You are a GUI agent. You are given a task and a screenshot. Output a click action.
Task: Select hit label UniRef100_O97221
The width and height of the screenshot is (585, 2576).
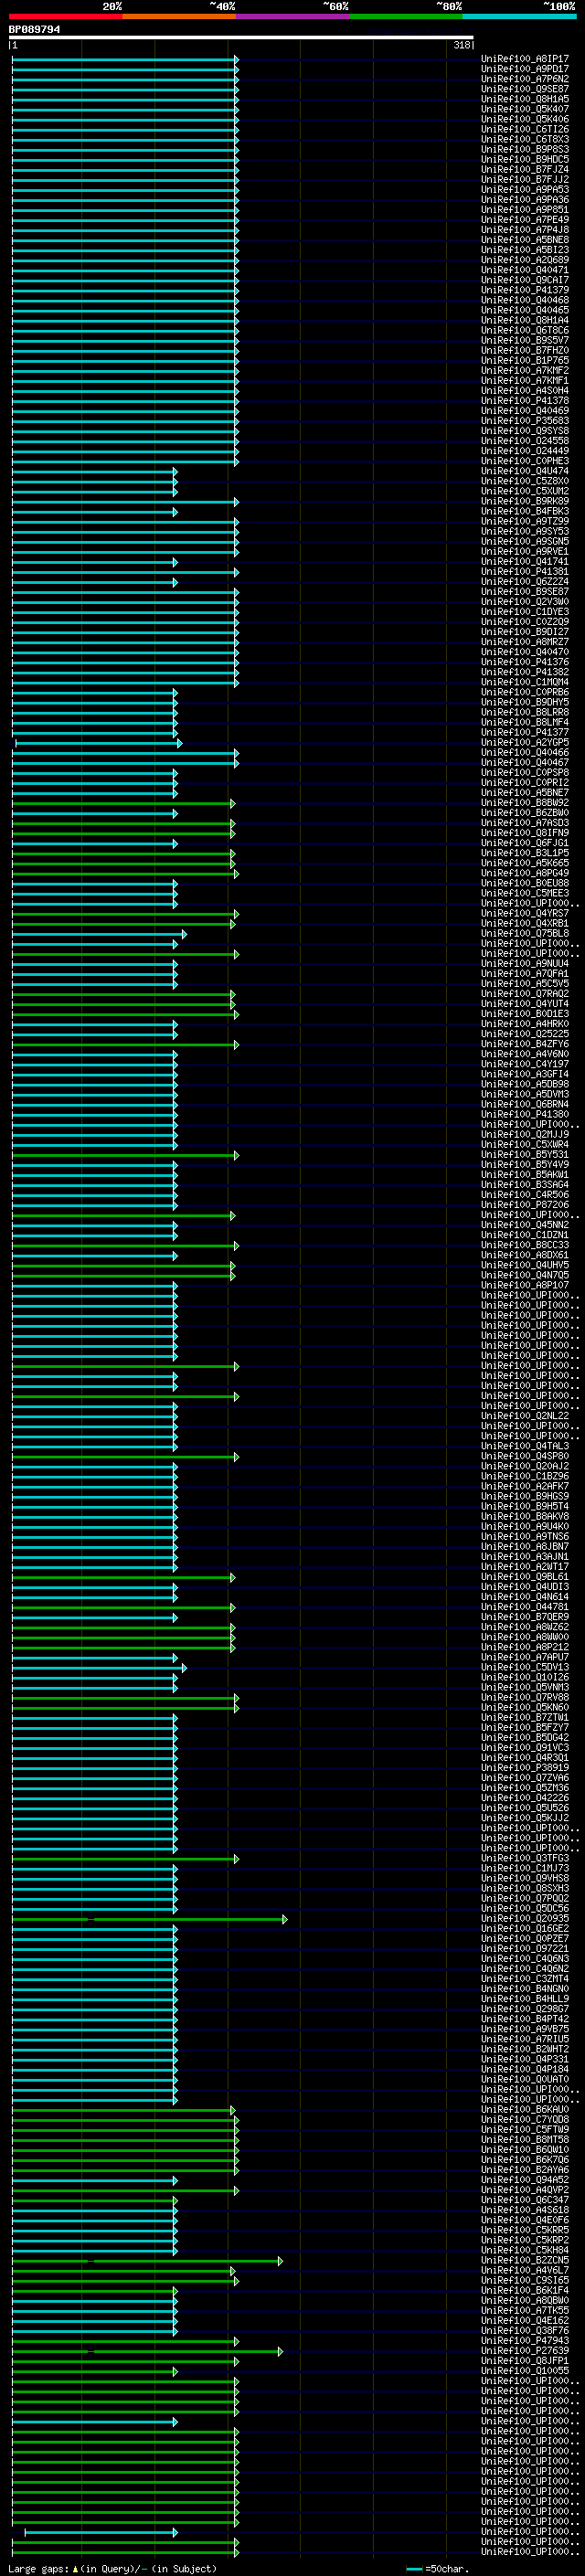pyautogui.click(x=525, y=1949)
